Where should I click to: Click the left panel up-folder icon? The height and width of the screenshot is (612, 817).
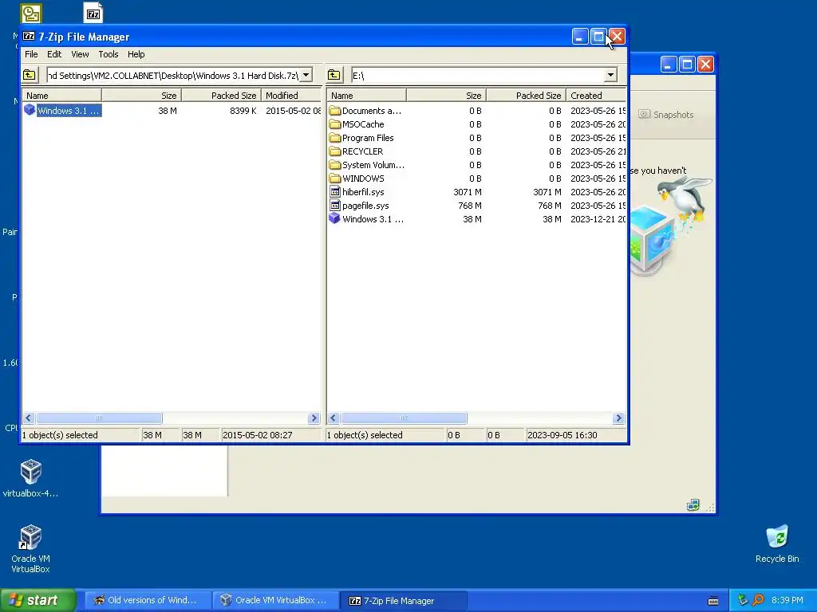click(x=30, y=76)
